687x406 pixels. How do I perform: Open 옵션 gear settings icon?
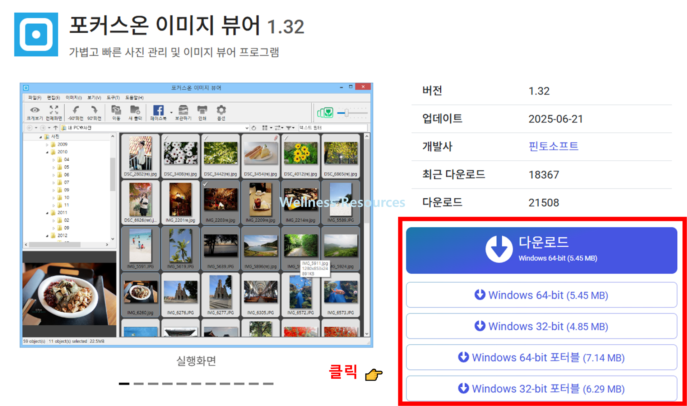[221, 110]
